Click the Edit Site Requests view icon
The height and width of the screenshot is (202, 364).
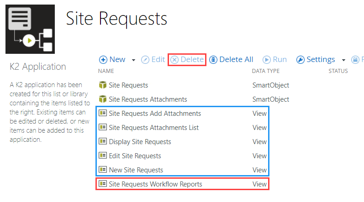103,156
